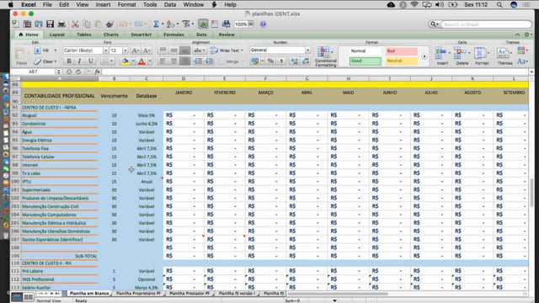Click the Wi-Fi icon in menu bar
The height and width of the screenshot is (303, 539).
(x=414, y=5)
